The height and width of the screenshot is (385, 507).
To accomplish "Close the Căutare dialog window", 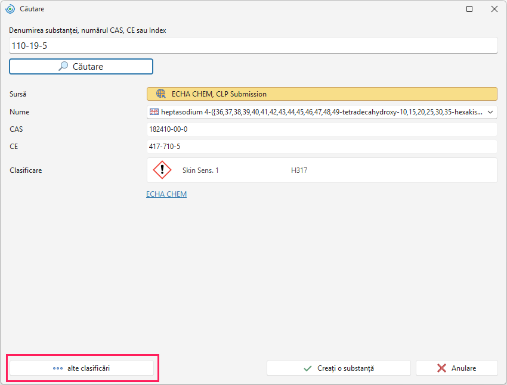I will tap(494, 9).
